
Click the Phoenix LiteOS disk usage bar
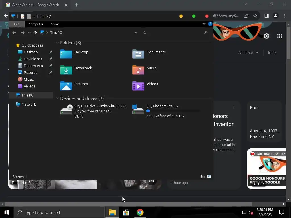(x=173, y=111)
